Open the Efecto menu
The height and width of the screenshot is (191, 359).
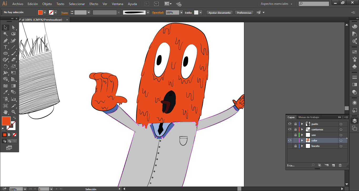click(x=94, y=4)
